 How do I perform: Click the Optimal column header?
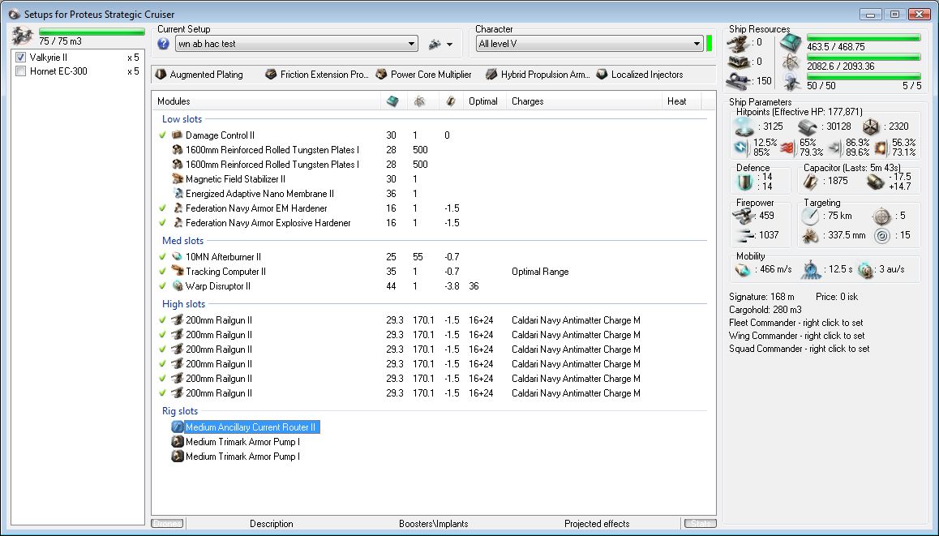click(x=483, y=101)
